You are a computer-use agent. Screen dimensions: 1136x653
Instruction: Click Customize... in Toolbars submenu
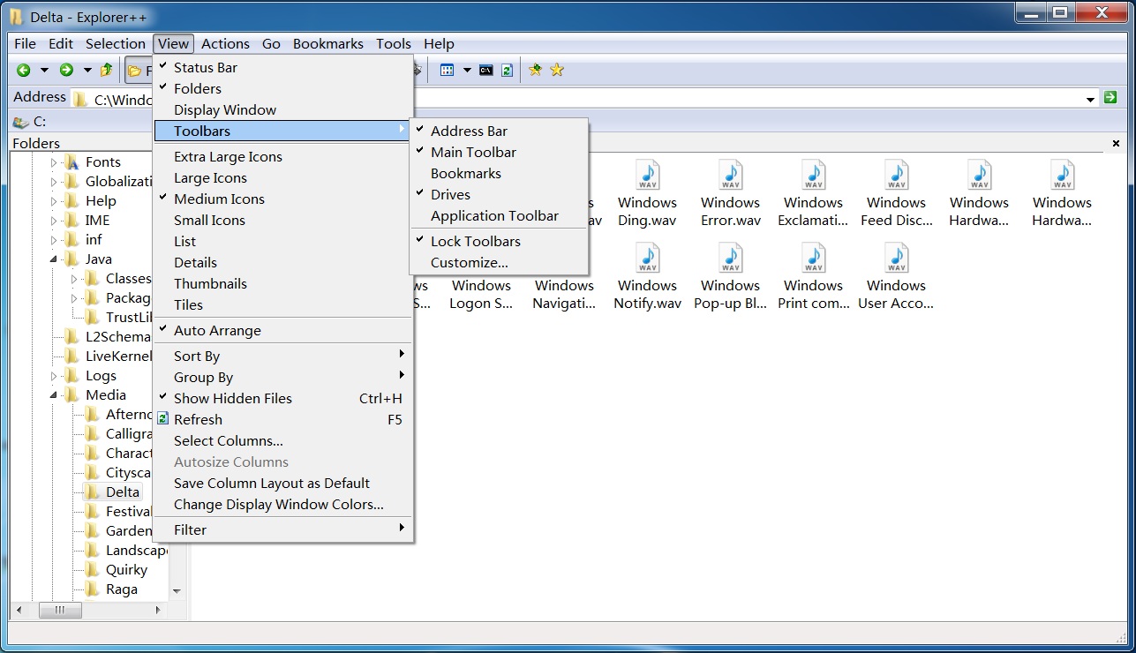click(x=469, y=263)
